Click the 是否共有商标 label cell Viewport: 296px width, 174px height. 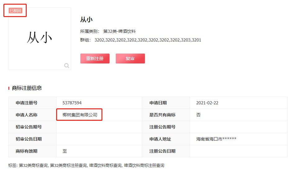[166, 115]
